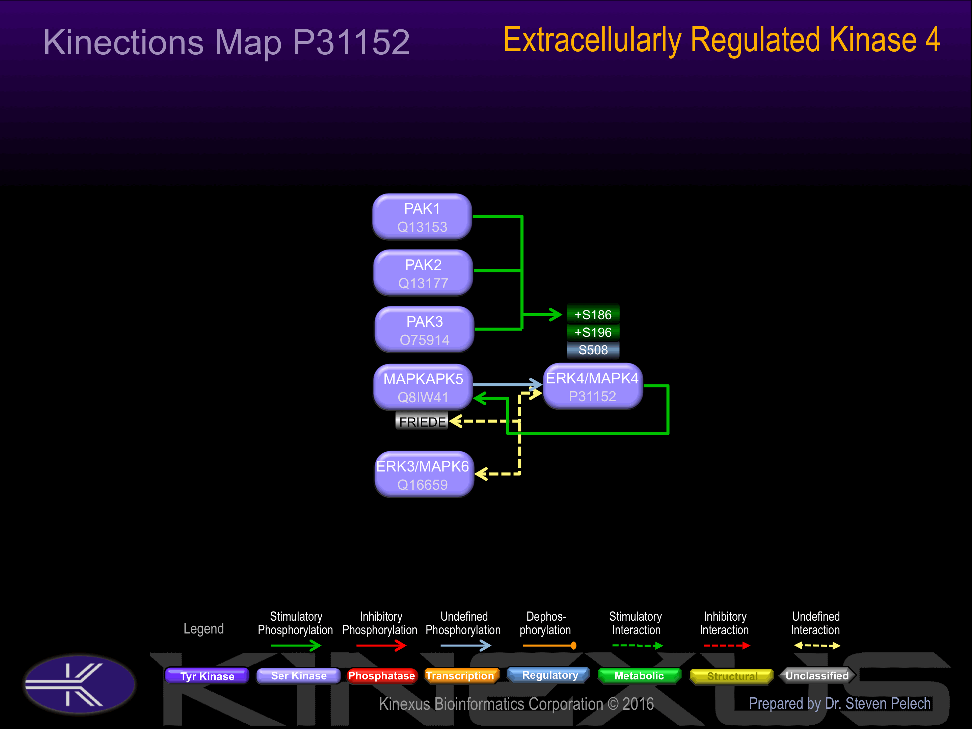972x729 pixels.
Task: Click the Phosphatase red legend swatch
Action: [x=381, y=675]
